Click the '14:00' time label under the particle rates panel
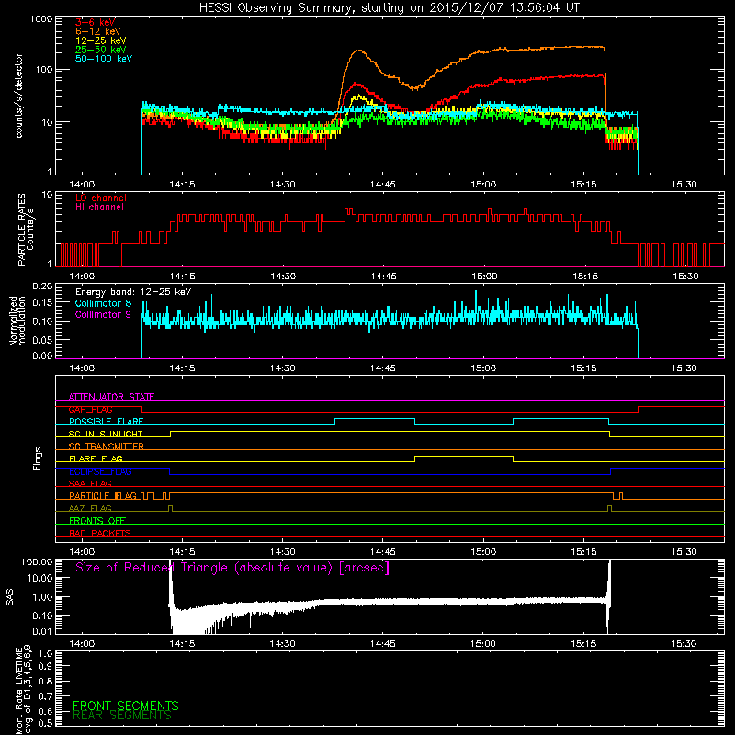 click(x=82, y=277)
